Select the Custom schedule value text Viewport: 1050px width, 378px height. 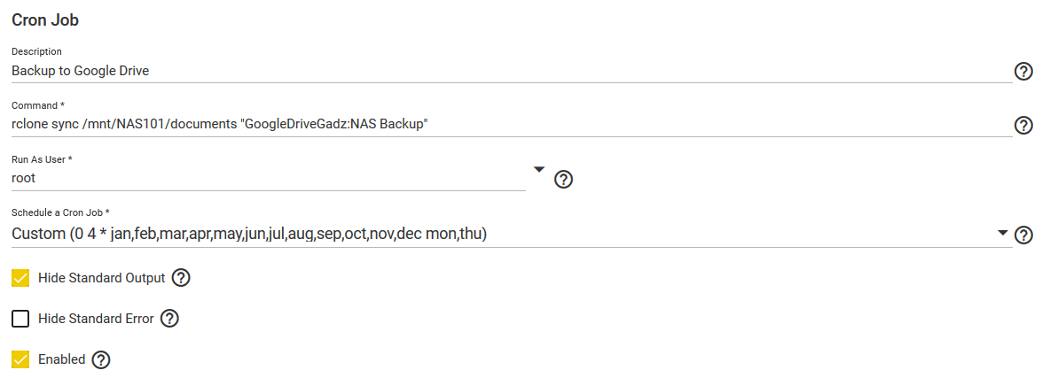click(x=249, y=235)
